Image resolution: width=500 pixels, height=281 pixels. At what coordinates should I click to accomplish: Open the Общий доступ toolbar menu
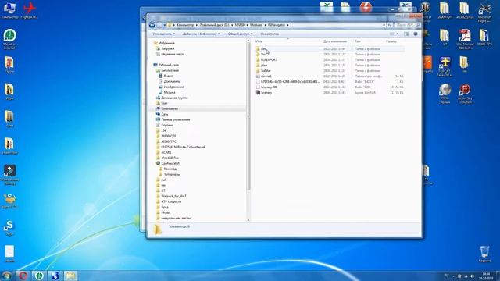click(x=240, y=34)
